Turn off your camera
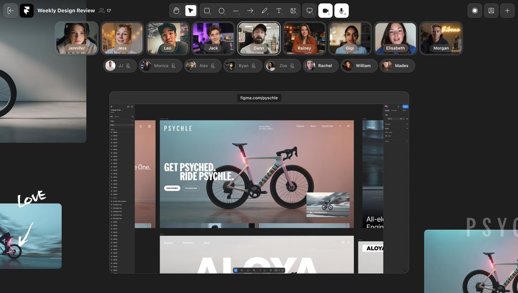The image size is (518, 293). click(x=325, y=11)
